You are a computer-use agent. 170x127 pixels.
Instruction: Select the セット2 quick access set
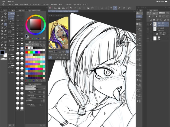coord(139,20)
